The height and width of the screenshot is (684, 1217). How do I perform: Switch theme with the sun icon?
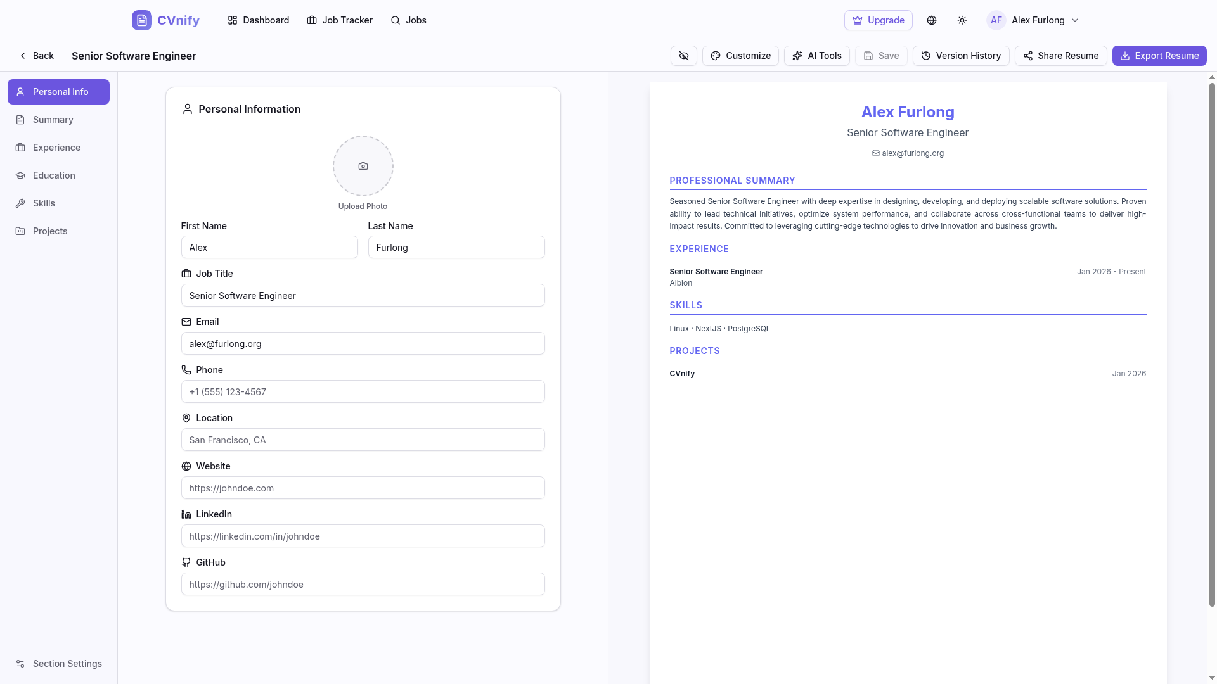pos(962,20)
